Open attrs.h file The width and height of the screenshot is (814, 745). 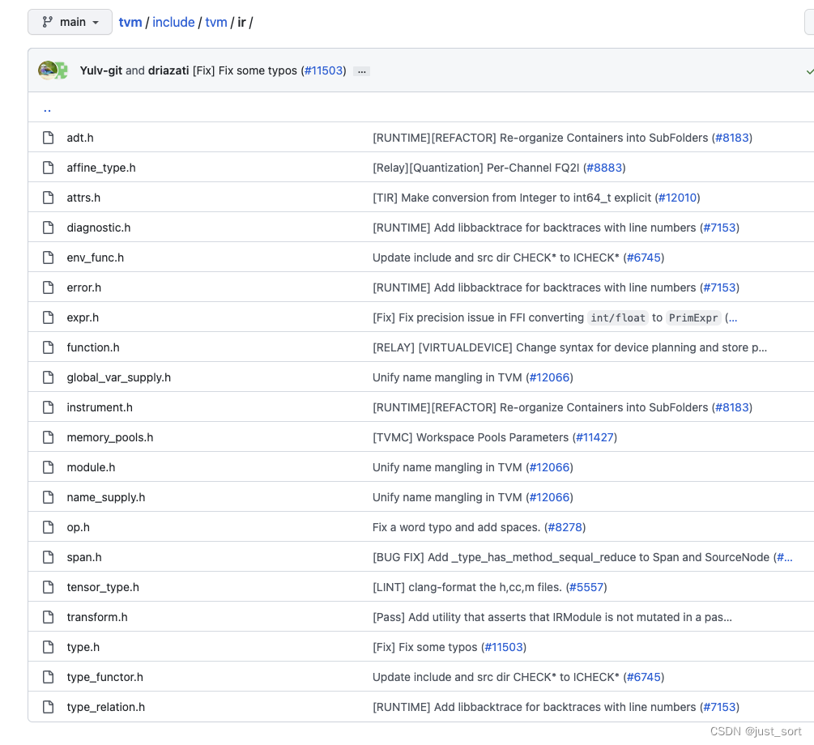tap(83, 198)
